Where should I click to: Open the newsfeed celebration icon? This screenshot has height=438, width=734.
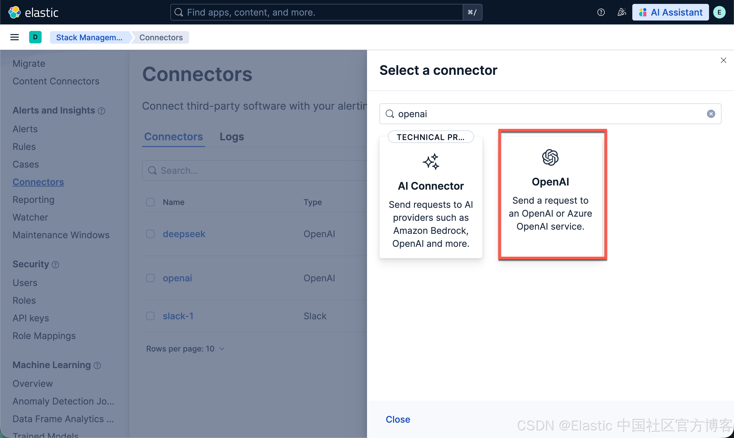click(621, 12)
